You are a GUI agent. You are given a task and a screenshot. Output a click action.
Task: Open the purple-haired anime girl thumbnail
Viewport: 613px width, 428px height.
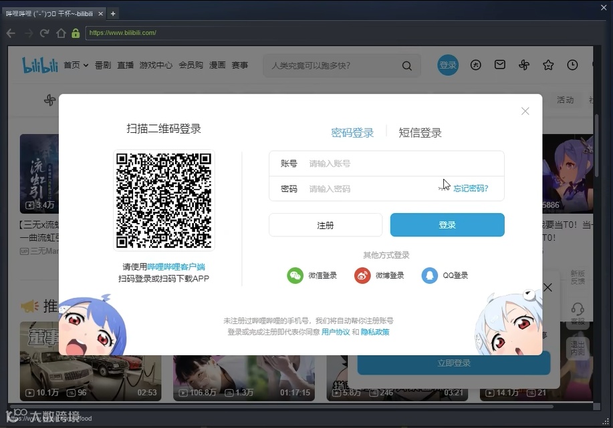point(568,174)
